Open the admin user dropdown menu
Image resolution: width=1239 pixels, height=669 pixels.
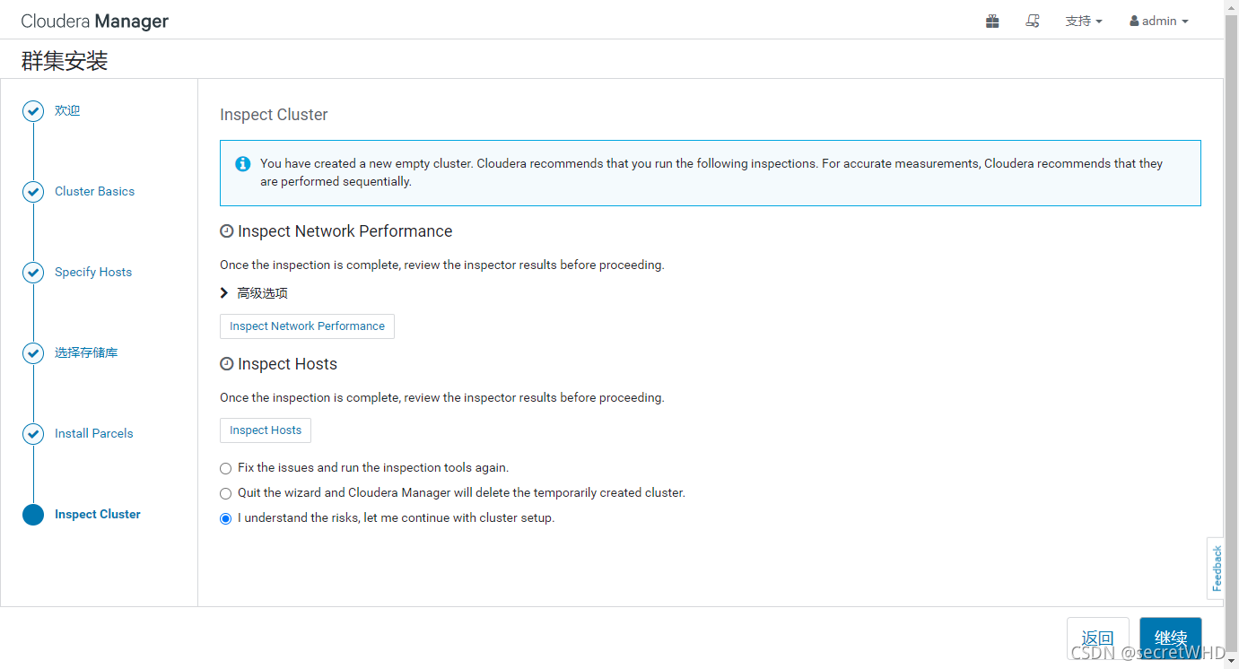[x=1159, y=21]
